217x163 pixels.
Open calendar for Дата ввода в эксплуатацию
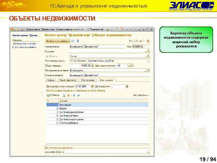pos(92,87)
